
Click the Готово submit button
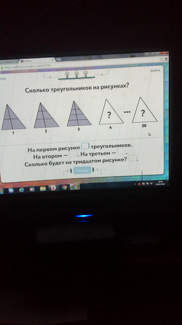click(82, 171)
